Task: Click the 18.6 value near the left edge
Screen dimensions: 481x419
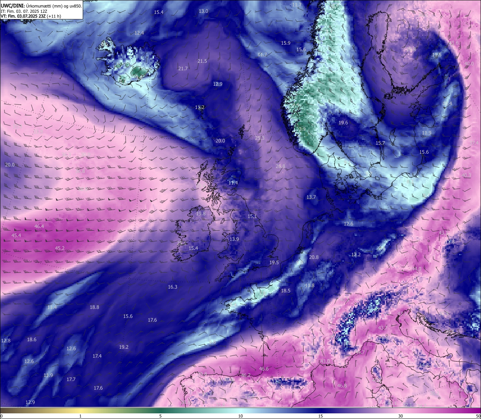Action: click(32, 340)
